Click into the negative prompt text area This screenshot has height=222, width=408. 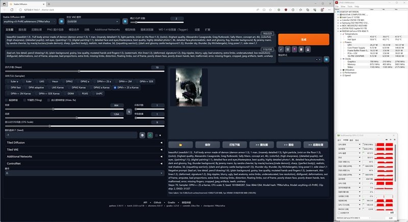140,56
